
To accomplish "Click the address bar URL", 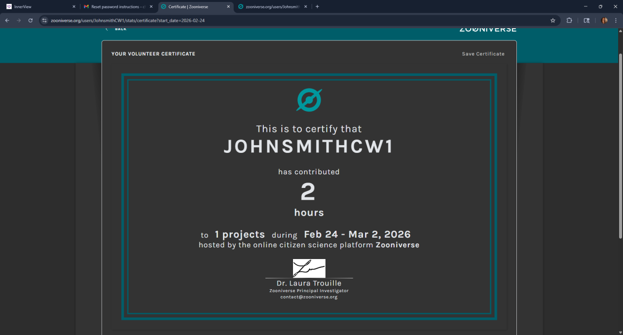I will click(x=128, y=20).
